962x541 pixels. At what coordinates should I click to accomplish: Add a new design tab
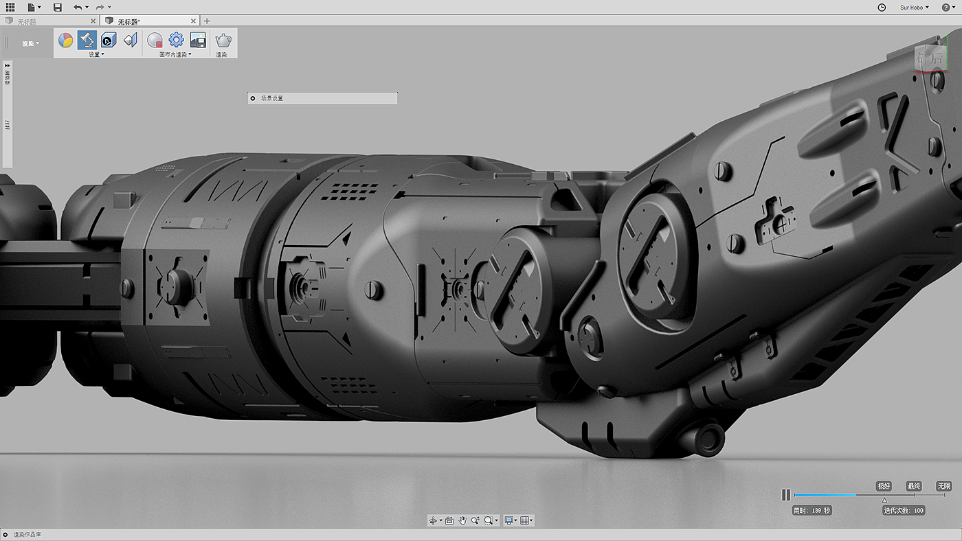(207, 21)
